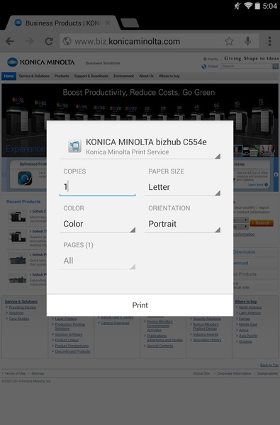This screenshot has height=425, width=280.
Task: Open Product Comparisons link
Action: pos(72,346)
